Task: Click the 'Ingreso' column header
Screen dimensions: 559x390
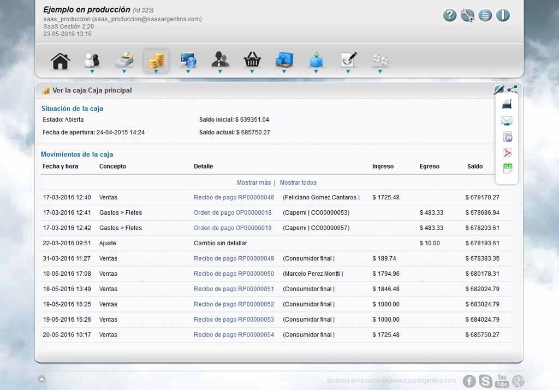Action: tap(383, 166)
